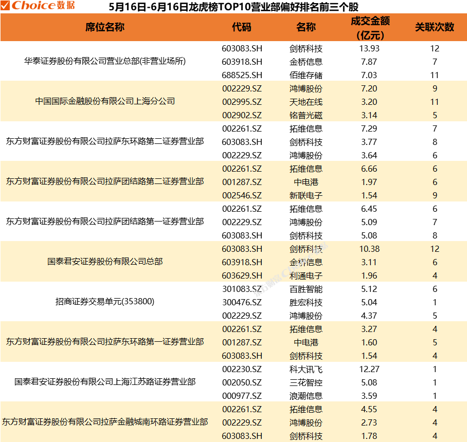This screenshot has height=442, width=467.
Task: Click stock name 百胜智能
Action: point(306,289)
